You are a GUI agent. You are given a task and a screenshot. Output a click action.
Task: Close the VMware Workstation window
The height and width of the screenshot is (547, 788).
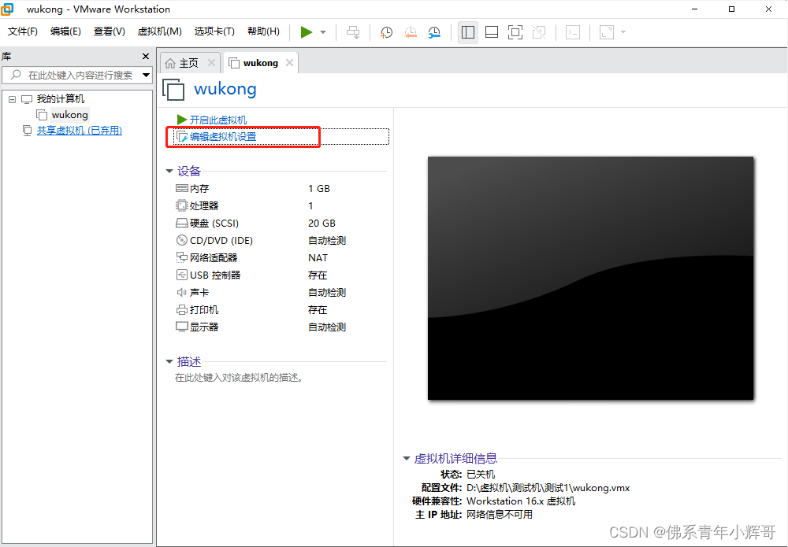768,9
